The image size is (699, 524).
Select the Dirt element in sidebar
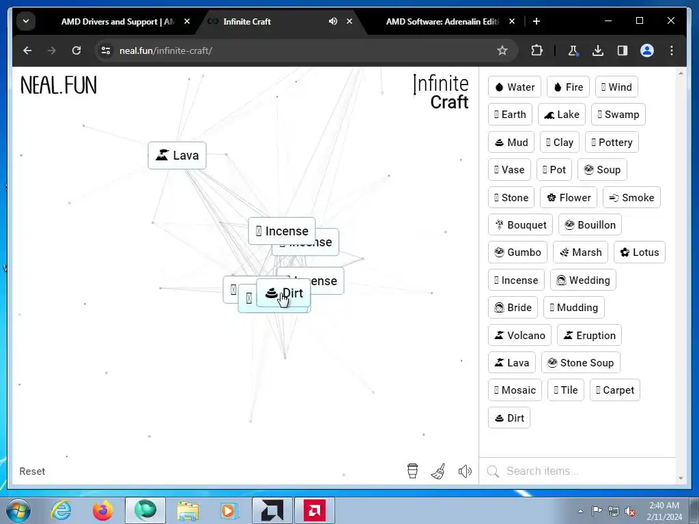click(x=509, y=418)
